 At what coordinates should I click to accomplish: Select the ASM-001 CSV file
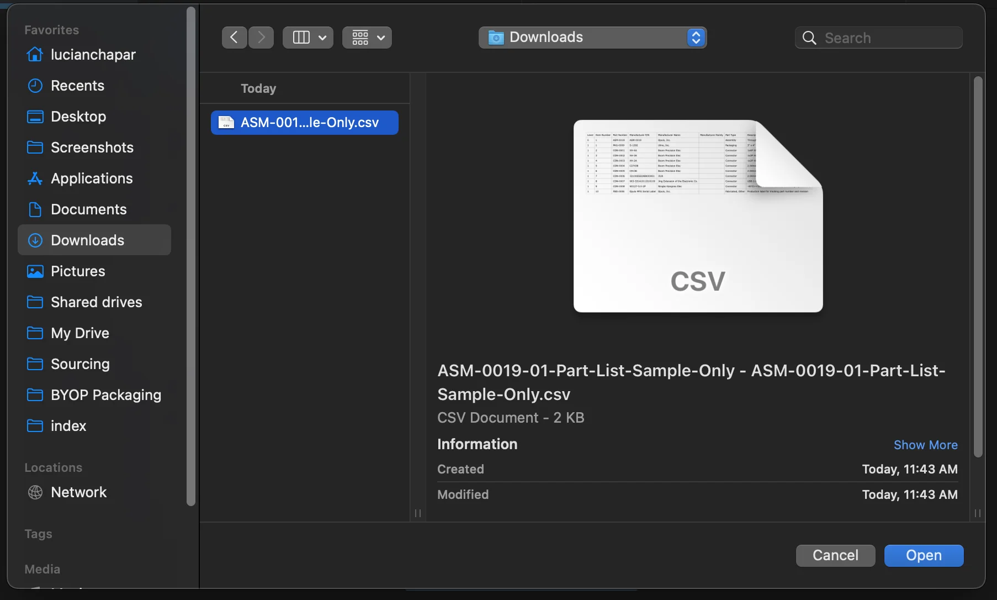pyautogui.click(x=305, y=123)
